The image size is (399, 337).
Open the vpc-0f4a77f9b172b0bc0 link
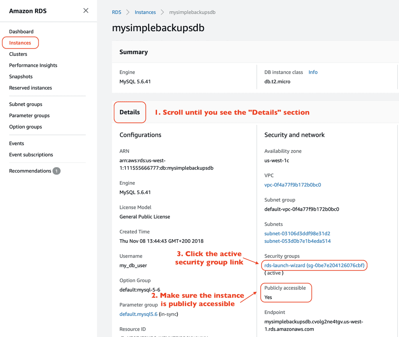(x=293, y=185)
